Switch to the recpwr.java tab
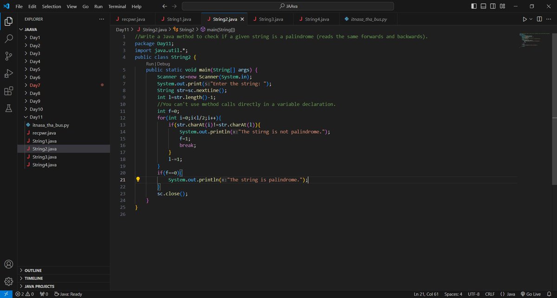Screen dimensions: 557x298 [133, 19]
